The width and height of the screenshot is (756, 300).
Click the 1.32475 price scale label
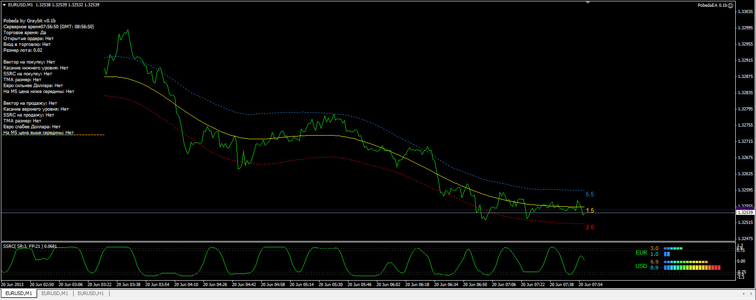[x=745, y=239]
